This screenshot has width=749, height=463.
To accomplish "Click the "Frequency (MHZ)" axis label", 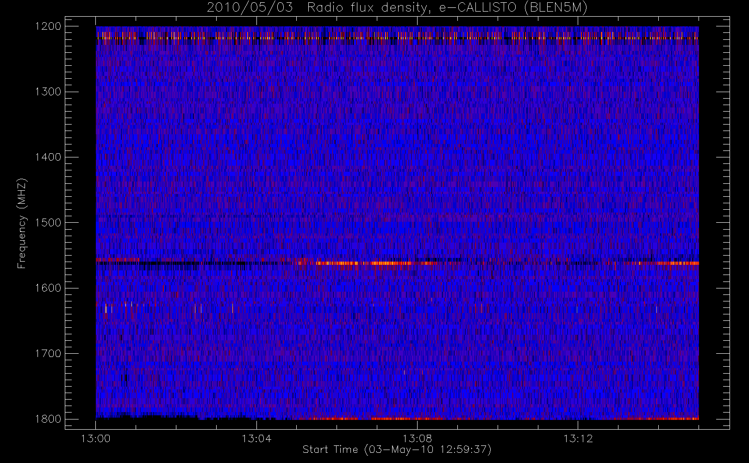I will 22,223.
